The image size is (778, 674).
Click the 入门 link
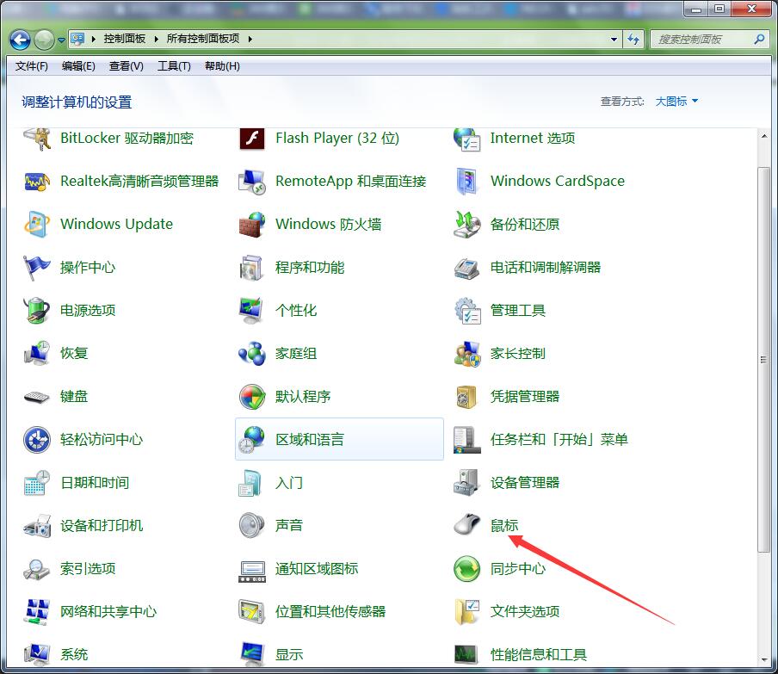tap(289, 482)
